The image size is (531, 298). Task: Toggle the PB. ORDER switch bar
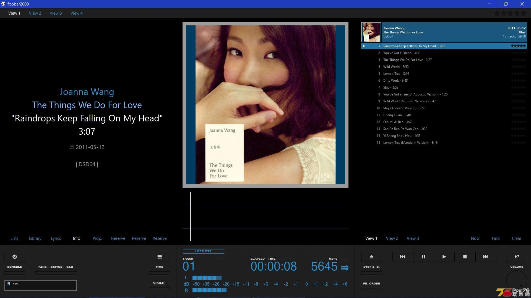click(372, 289)
